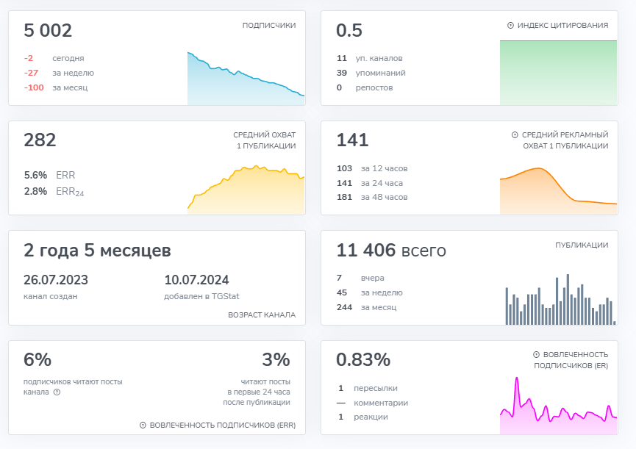Screen dimensions: 636x449
Task: Select the yellow average reach chart
Action: pyautogui.click(x=246, y=191)
